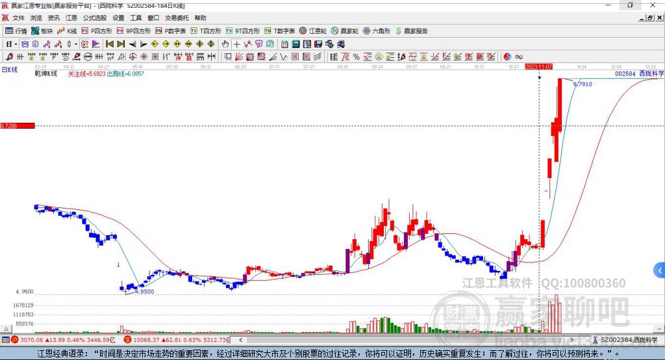Open the 工具 menu
This screenshot has height=360, width=665.
point(136,18)
